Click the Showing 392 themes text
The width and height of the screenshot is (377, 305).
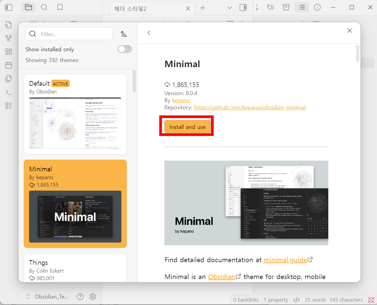tap(52, 60)
